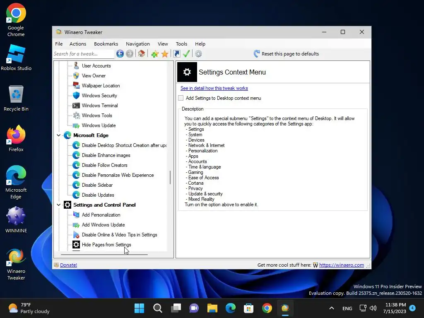Show hidden icons in system tray
Viewport: 424px width, 318px height.
pyautogui.click(x=332, y=308)
